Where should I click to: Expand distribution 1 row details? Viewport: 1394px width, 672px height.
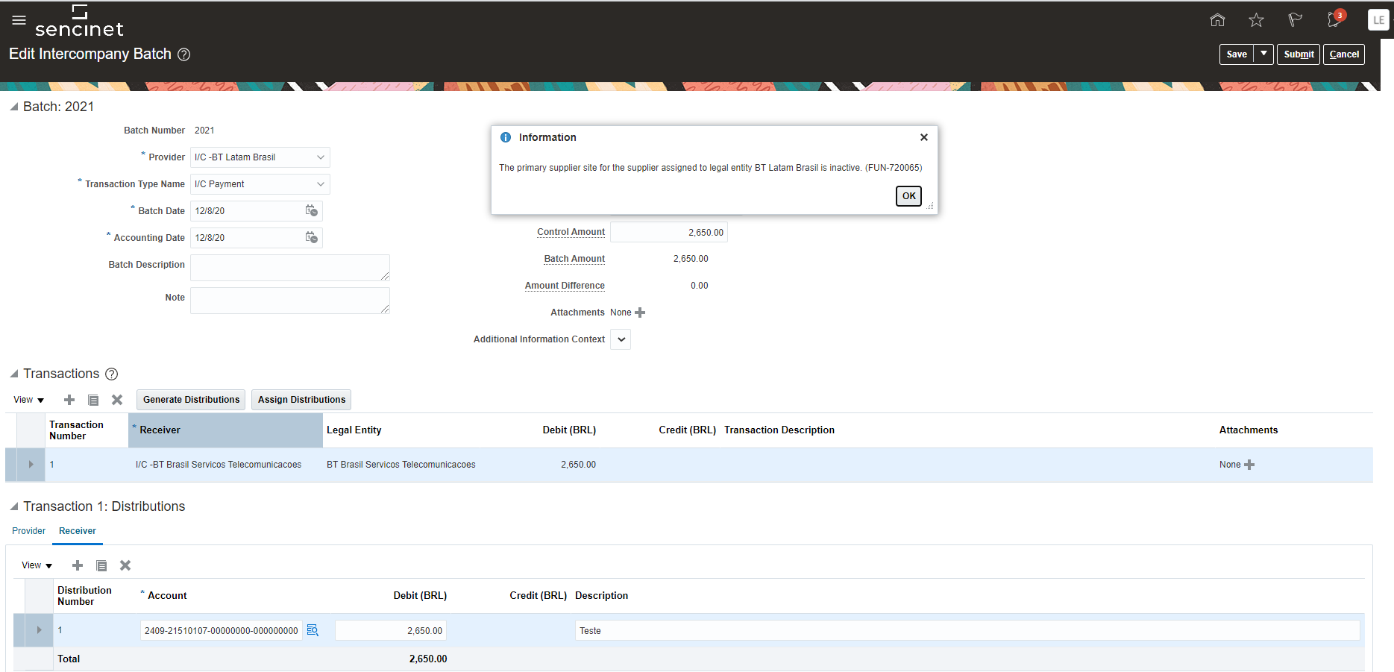pyautogui.click(x=39, y=630)
